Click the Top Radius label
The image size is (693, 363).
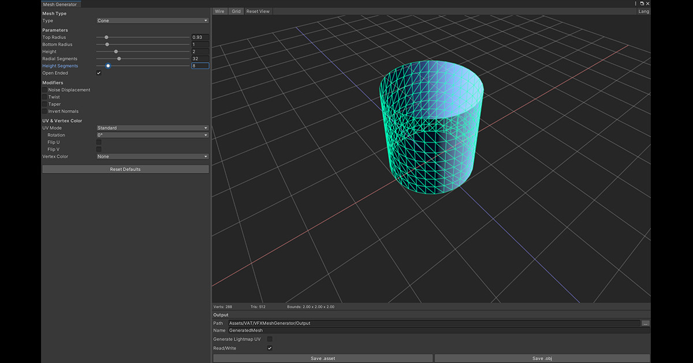54,37
